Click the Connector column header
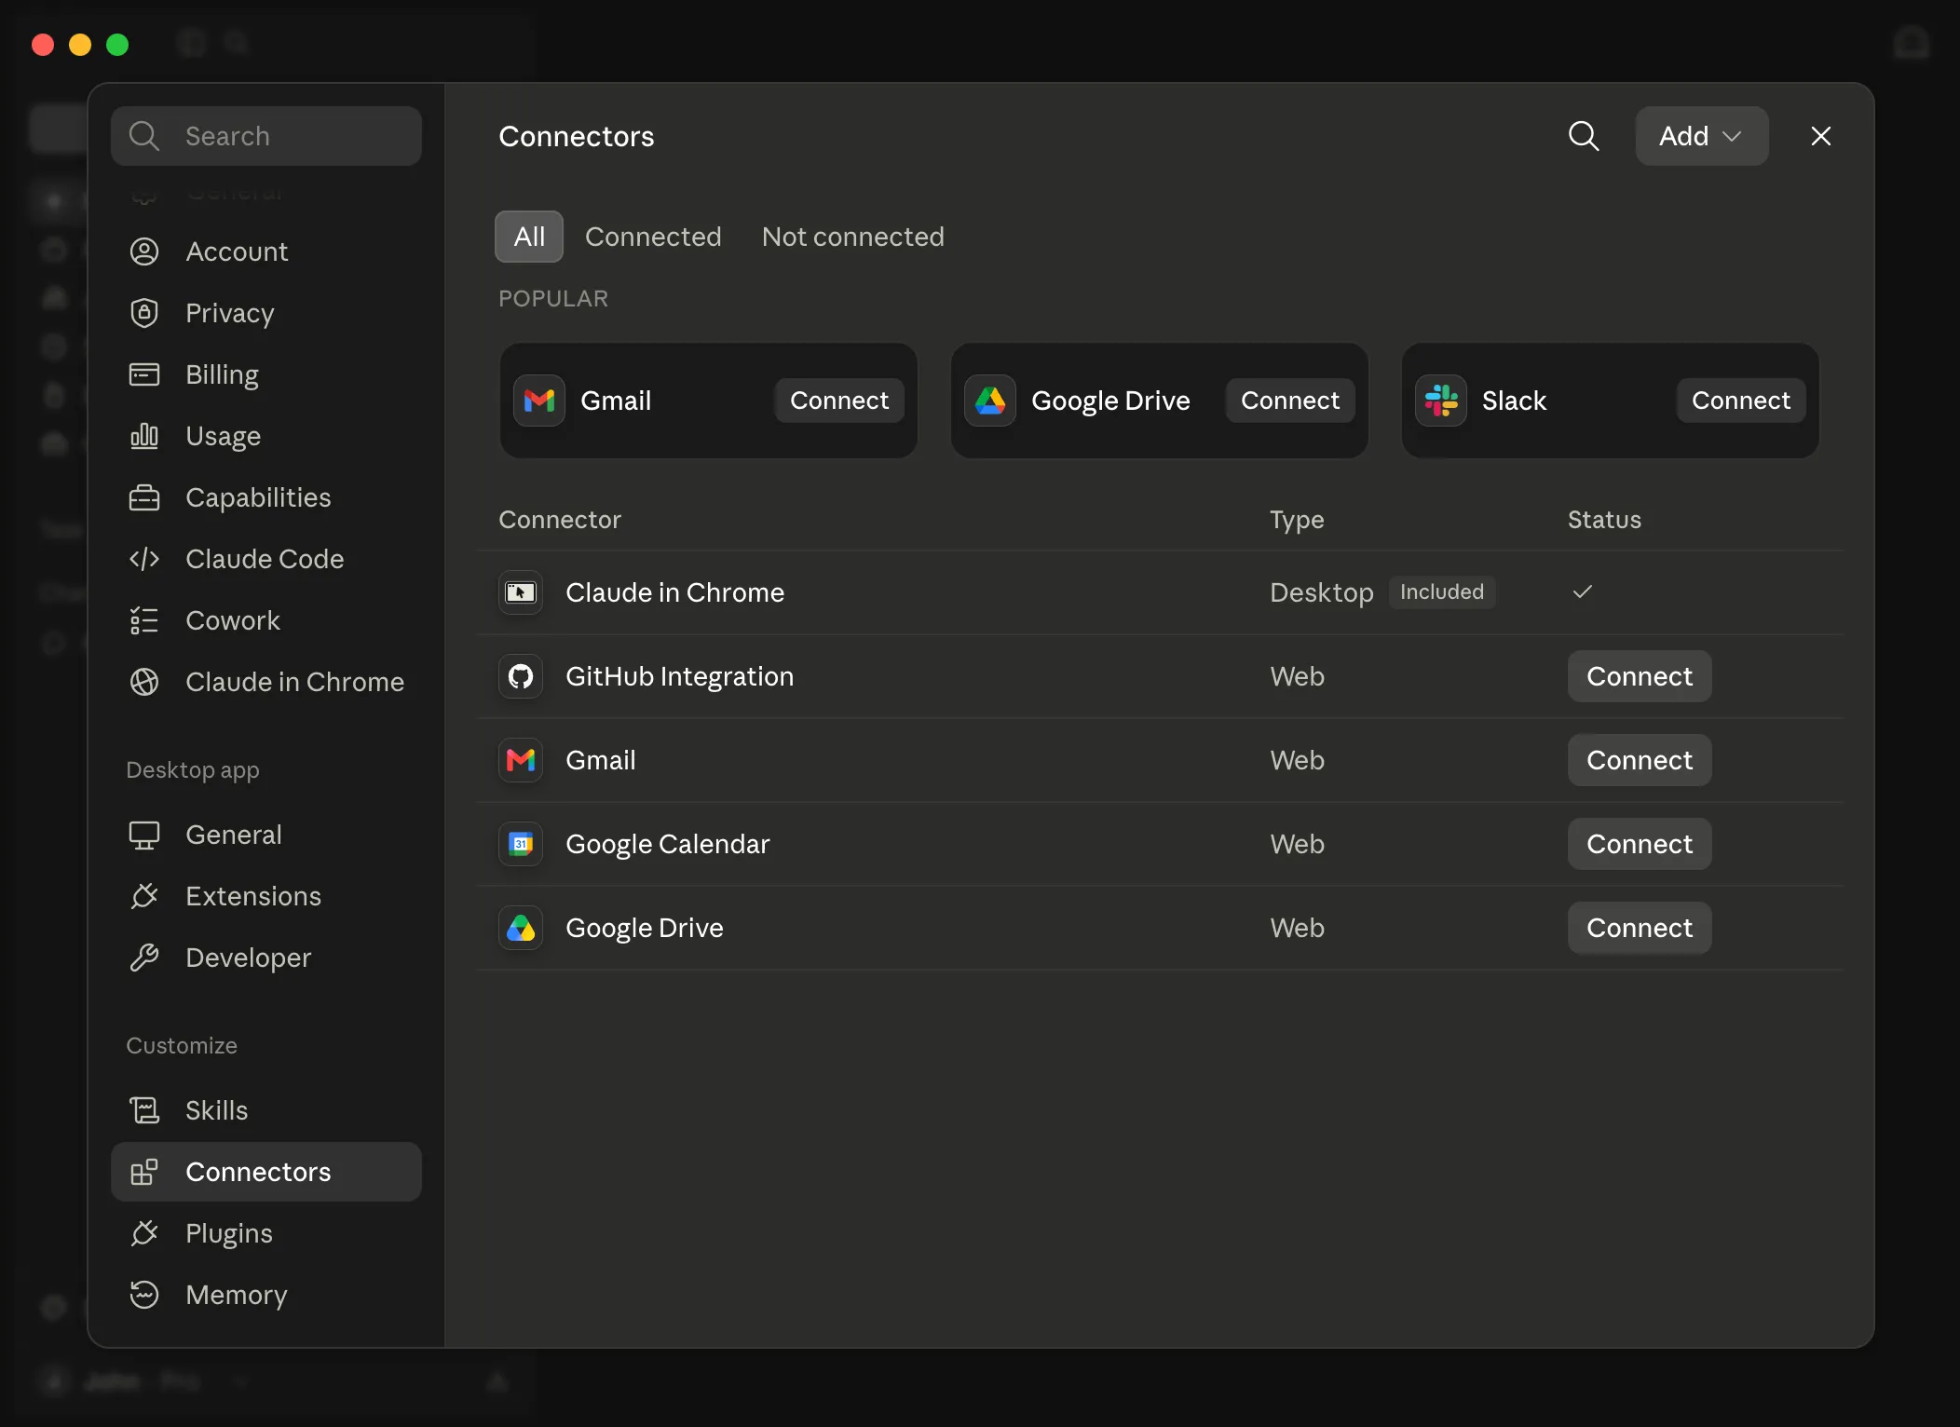The height and width of the screenshot is (1427, 1960). click(x=560, y=520)
